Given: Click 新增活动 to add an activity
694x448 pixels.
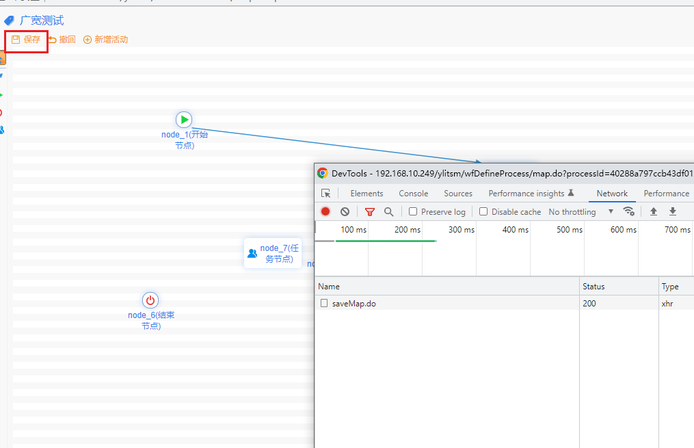Looking at the screenshot, I should [106, 40].
